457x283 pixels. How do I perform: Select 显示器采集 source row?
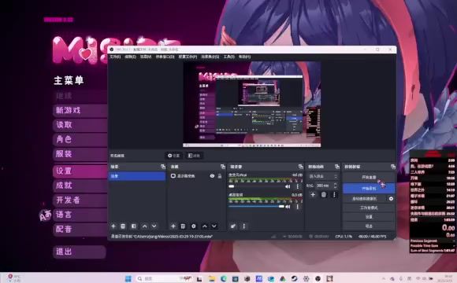point(196,175)
